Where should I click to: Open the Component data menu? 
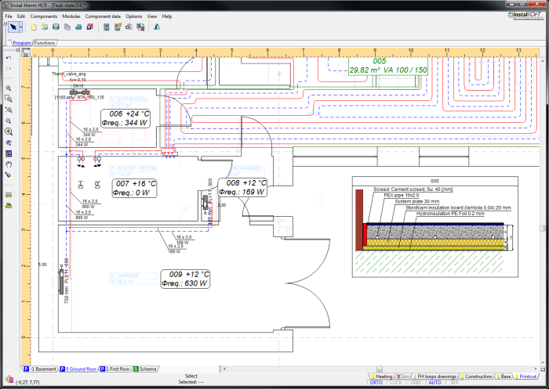point(103,16)
